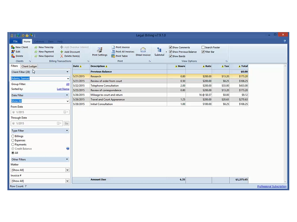Screen dimensions: 297x222
Task: Click the New Expense icon
Action: pyautogui.click(x=36, y=56)
